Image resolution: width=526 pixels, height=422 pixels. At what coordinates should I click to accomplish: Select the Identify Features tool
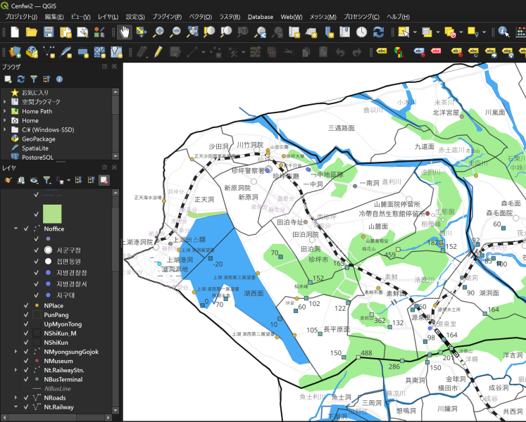tap(503, 32)
